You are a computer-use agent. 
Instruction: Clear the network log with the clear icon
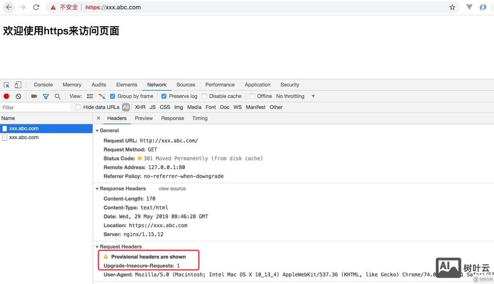(x=18, y=97)
